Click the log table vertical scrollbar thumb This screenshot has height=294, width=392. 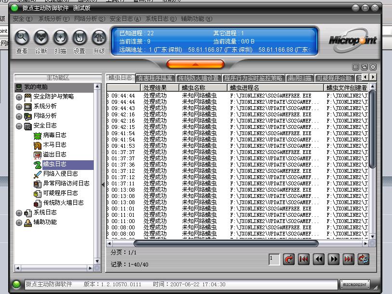[373, 129]
